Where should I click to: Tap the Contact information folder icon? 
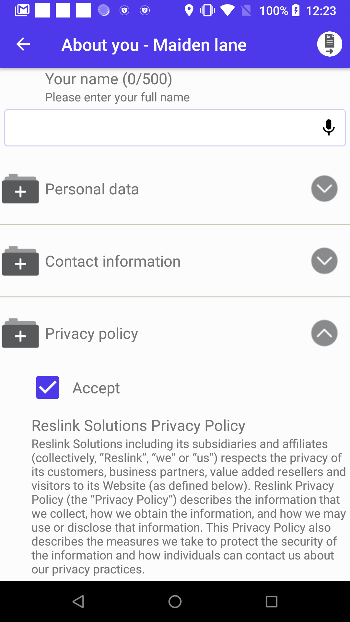pos(20,261)
